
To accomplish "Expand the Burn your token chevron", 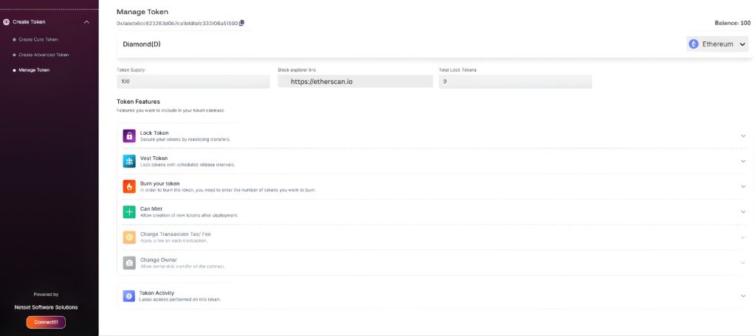I will tap(743, 186).
